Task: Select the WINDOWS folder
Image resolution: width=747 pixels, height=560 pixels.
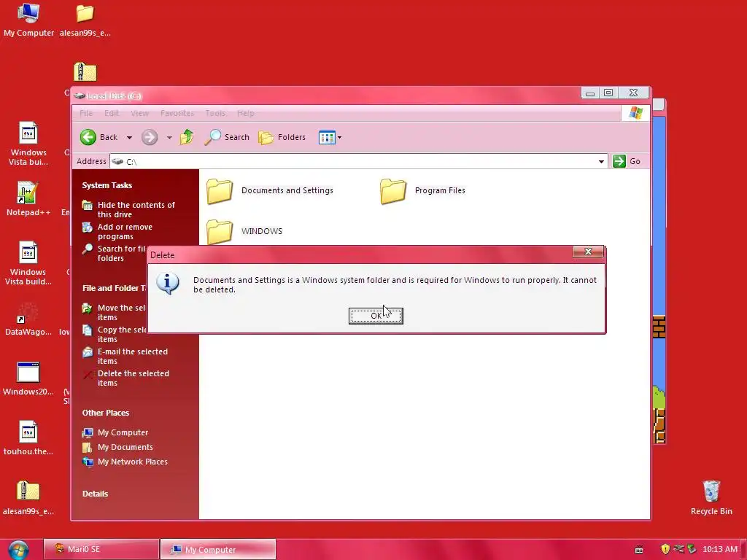Action: coord(244,231)
